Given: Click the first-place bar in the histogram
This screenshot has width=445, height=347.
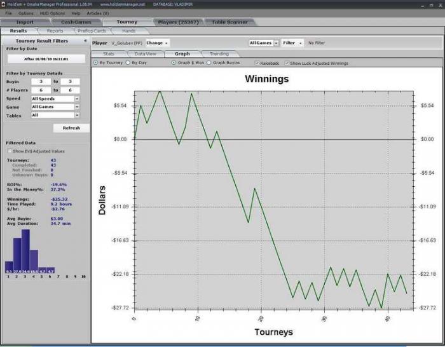Looking at the screenshot, I should 9,268.
